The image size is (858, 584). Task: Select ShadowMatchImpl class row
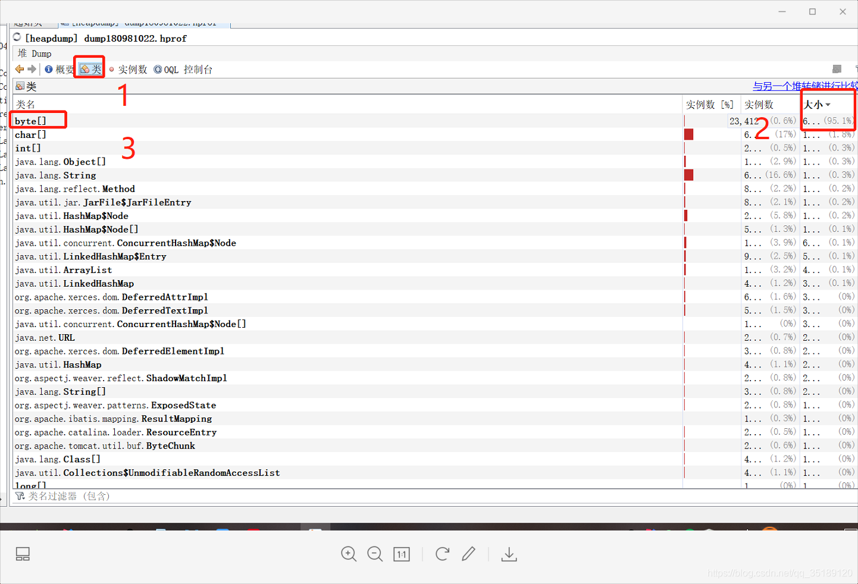coord(434,378)
